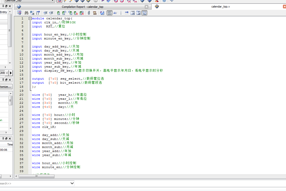Click on 'input display_SW_key' line
The image size is (286, 191).
coord(97,71)
